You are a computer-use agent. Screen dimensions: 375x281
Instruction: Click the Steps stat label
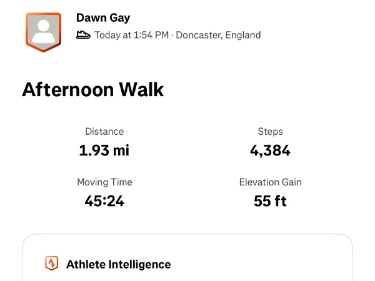(270, 132)
